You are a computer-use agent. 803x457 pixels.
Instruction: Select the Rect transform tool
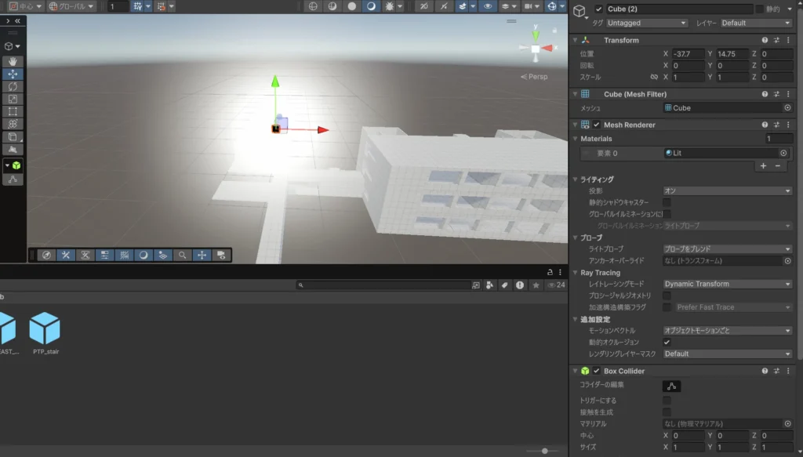[13, 111]
